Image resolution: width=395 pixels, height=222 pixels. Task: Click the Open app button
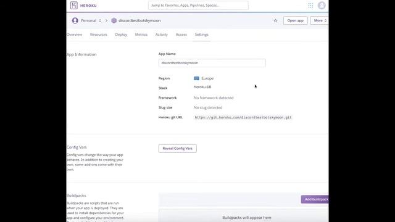pyautogui.click(x=295, y=20)
